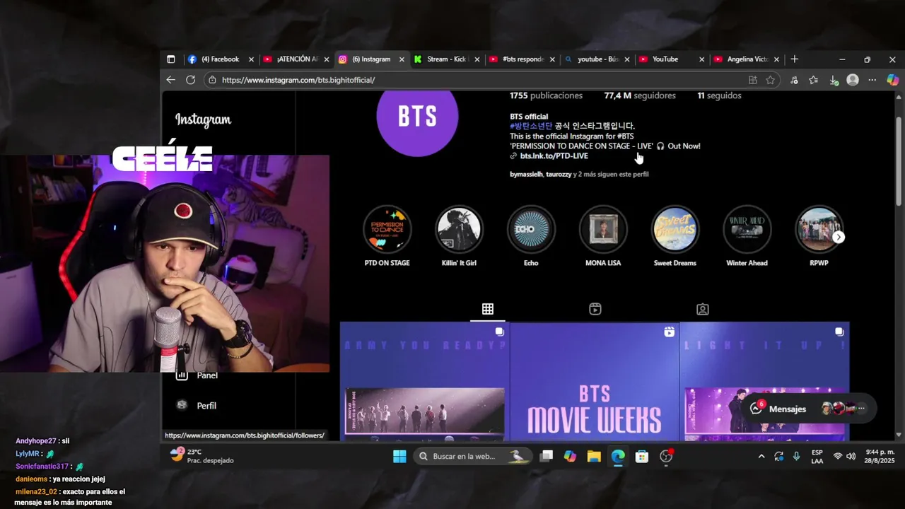Open browser Settings and more menu
The width and height of the screenshot is (905, 509).
coord(872,80)
